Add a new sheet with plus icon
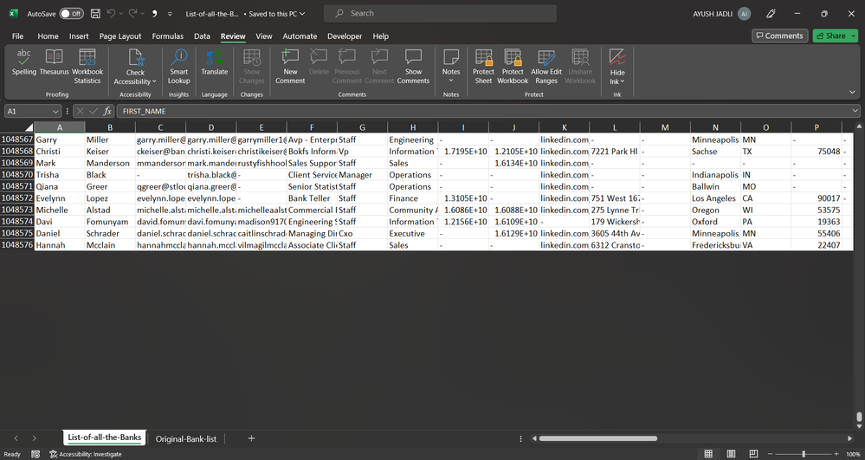865x460 pixels. [x=251, y=438]
